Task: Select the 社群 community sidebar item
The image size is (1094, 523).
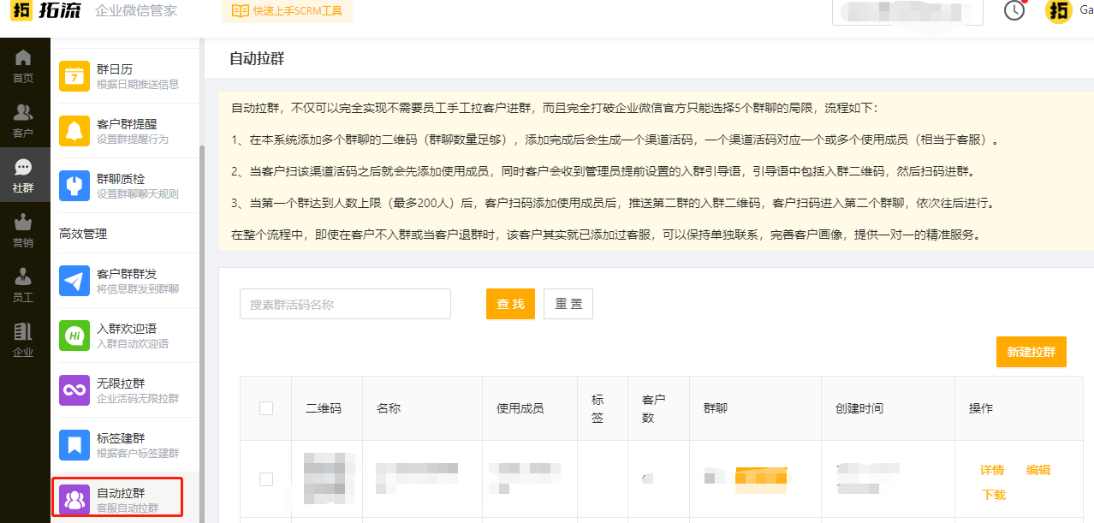Action: click(23, 175)
